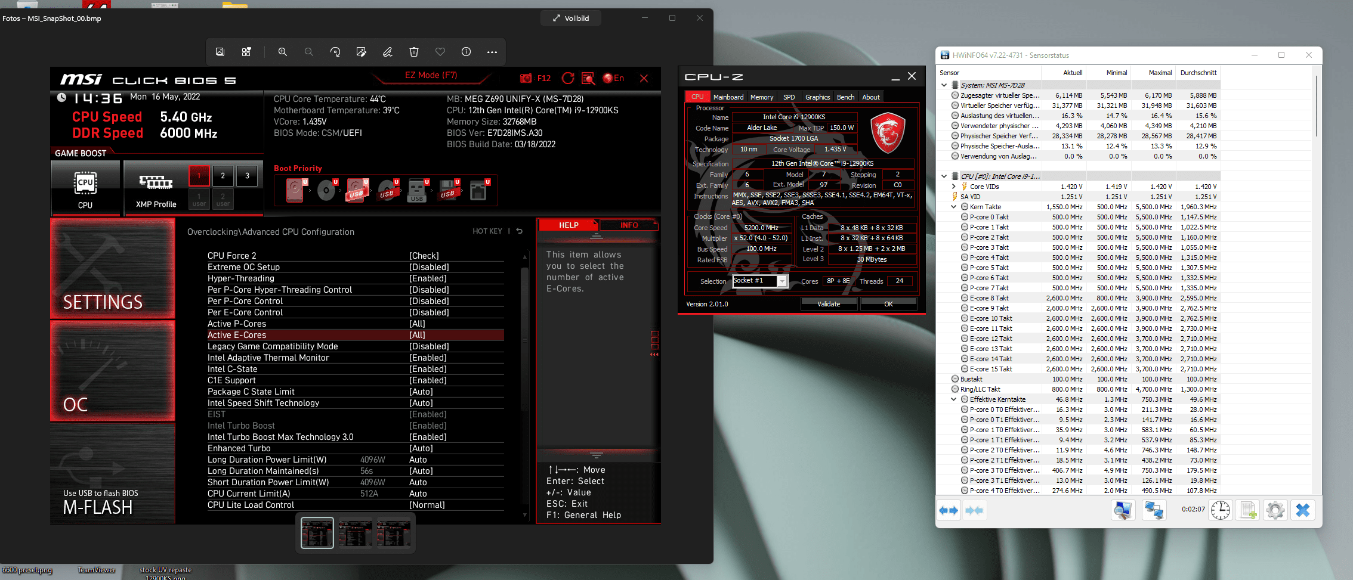1353x580 pixels.
Task: Reset HWiNFO timer with clock icon
Action: (x=1221, y=510)
